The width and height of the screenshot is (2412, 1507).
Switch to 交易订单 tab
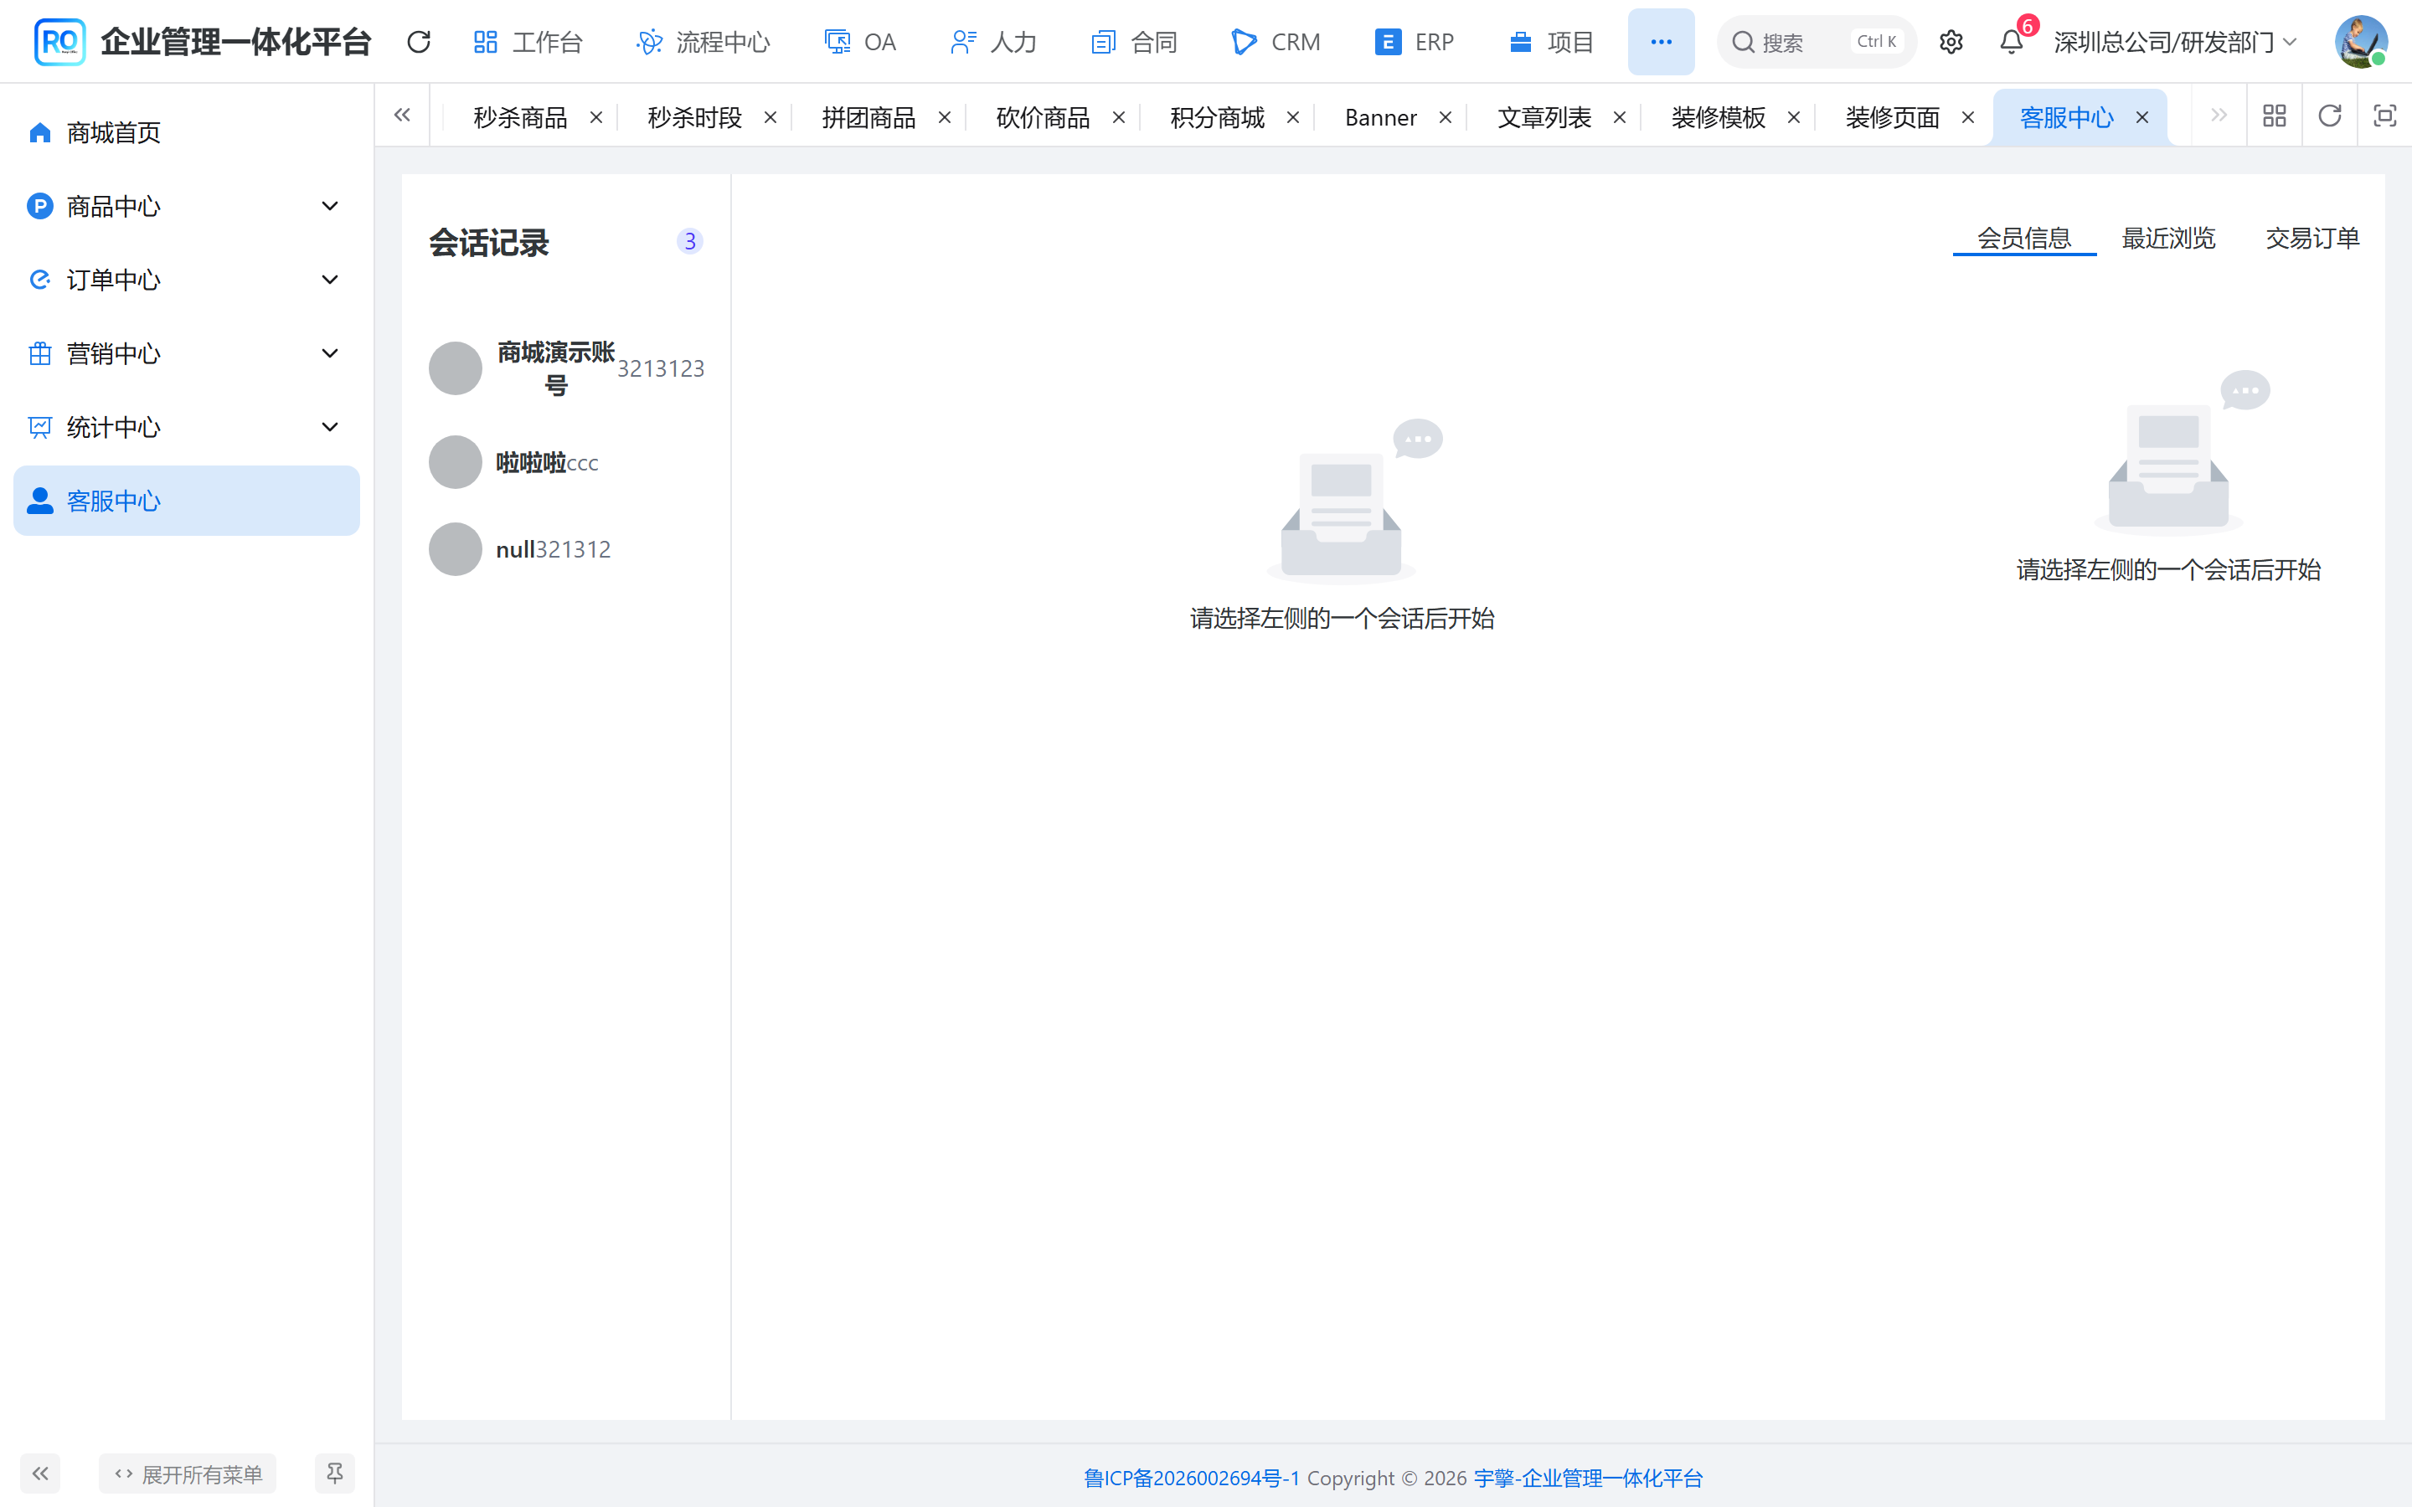(x=2312, y=239)
